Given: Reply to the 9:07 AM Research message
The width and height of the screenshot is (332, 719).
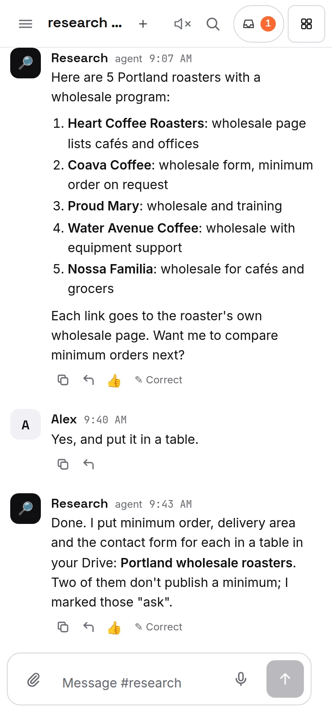Looking at the screenshot, I should pos(89,380).
